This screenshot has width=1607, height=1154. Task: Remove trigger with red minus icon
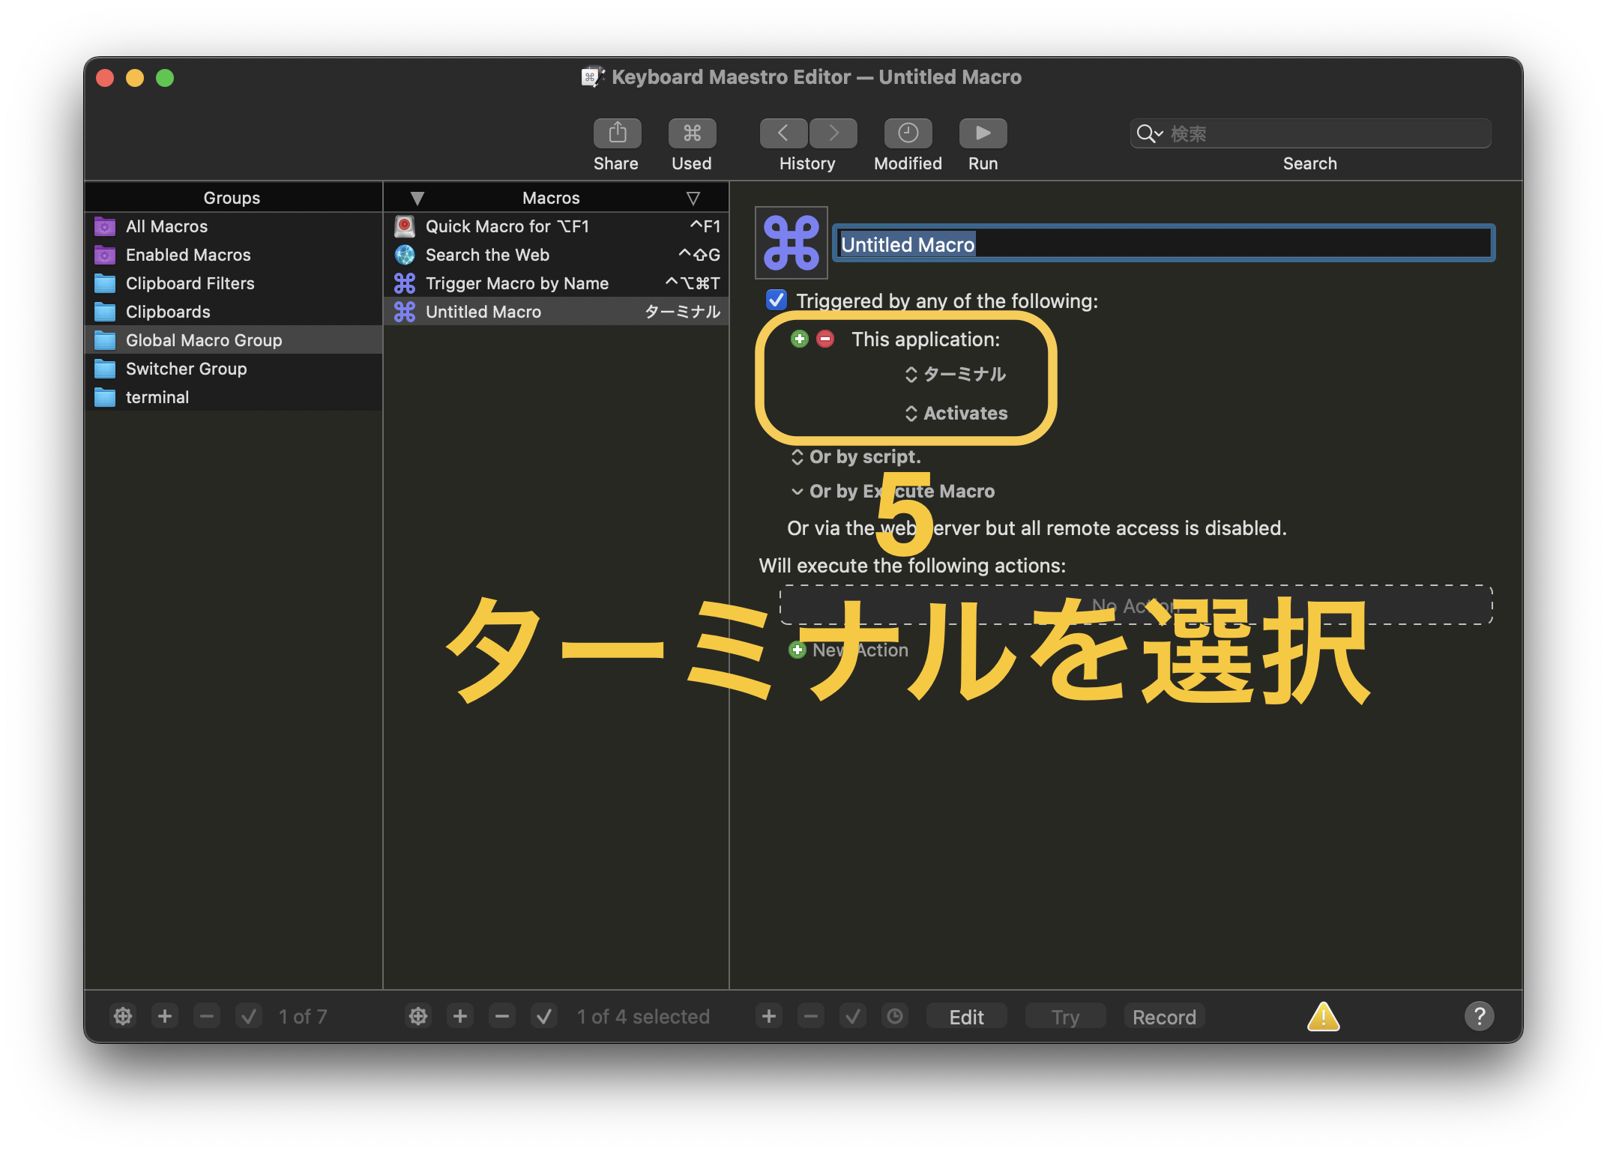(825, 339)
